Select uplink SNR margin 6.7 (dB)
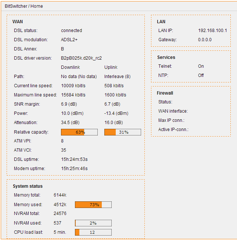The width and height of the screenshot is (237, 240). point(112,104)
